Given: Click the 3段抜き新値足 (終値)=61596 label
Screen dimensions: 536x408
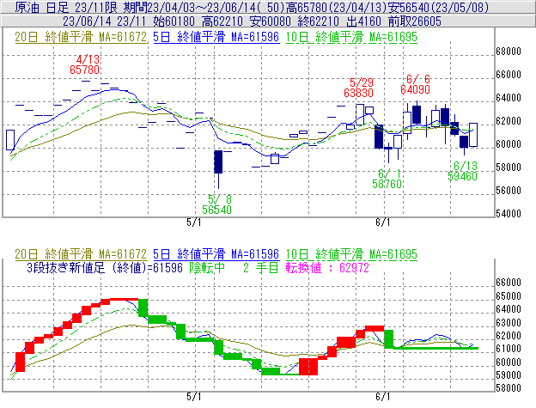Looking at the screenshot, I should (x=105, y=267).
